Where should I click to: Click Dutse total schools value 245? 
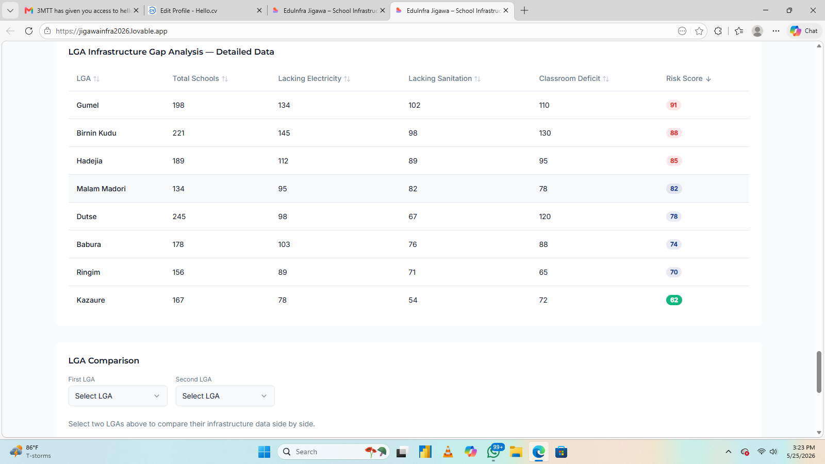coord(179,217)
